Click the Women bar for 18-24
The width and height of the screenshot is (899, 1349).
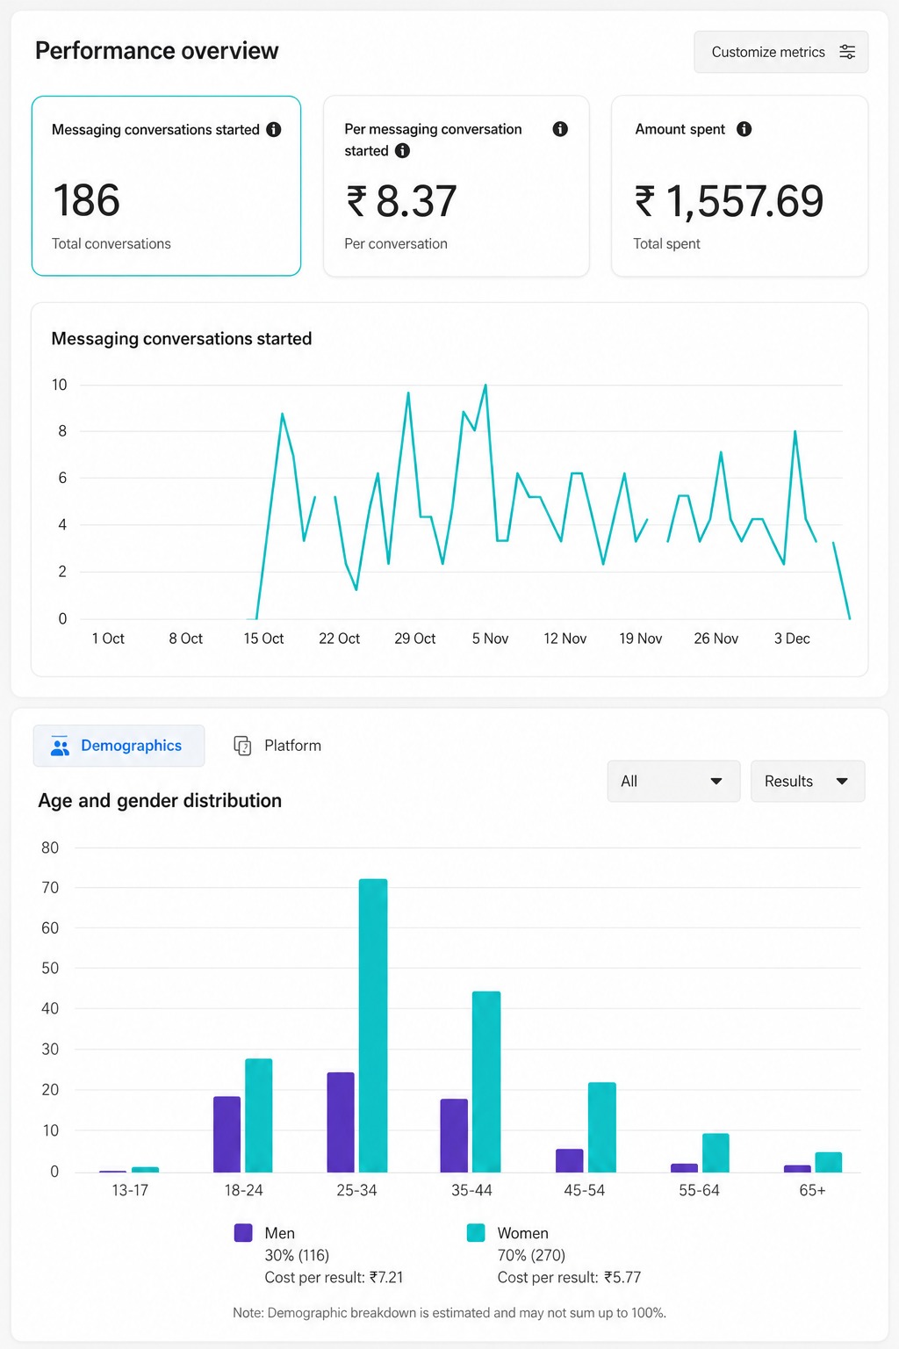point(258,1115)
